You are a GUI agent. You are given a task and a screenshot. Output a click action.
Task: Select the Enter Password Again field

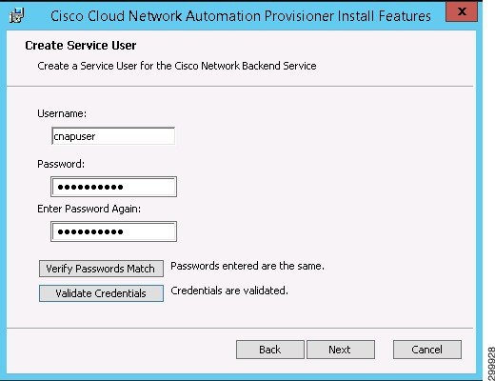tap(113, 231)
